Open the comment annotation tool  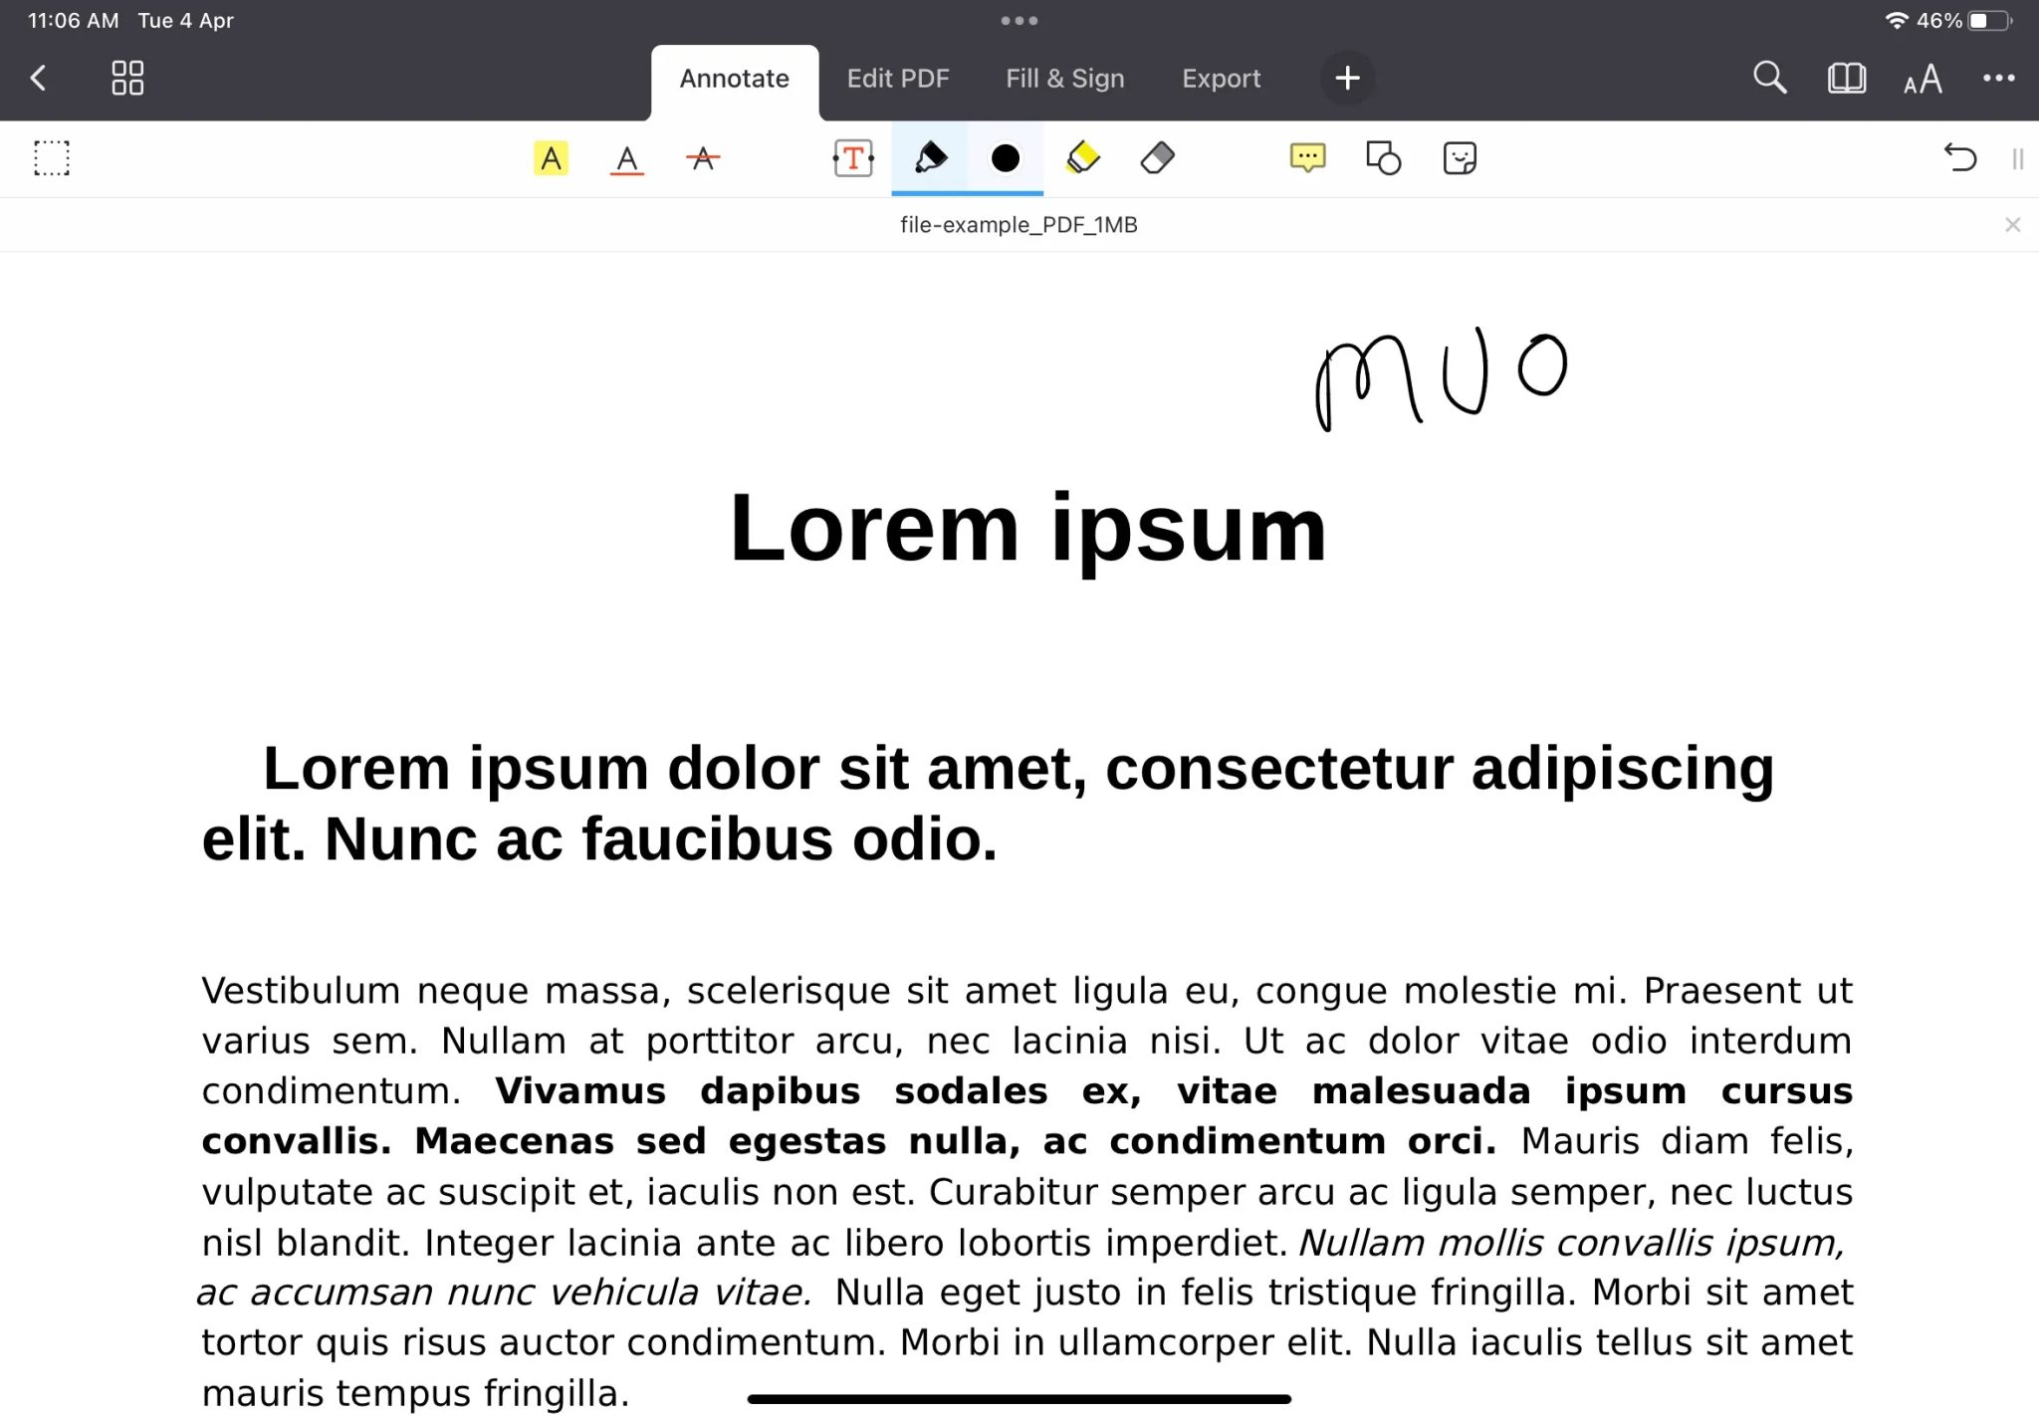pos(1308,157)
